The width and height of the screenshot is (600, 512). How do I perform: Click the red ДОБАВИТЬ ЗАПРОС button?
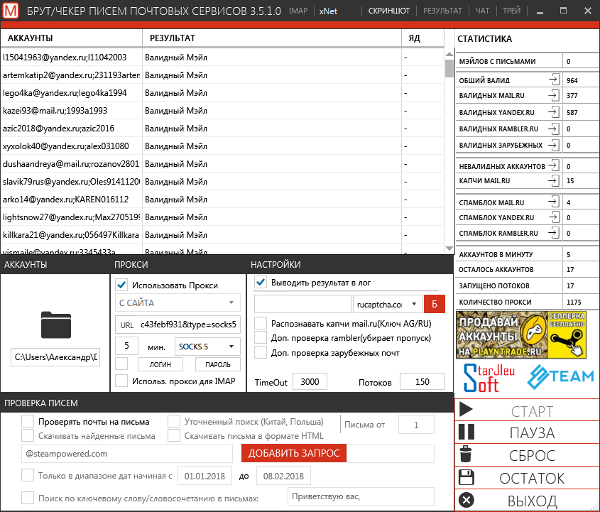point(293,453)
